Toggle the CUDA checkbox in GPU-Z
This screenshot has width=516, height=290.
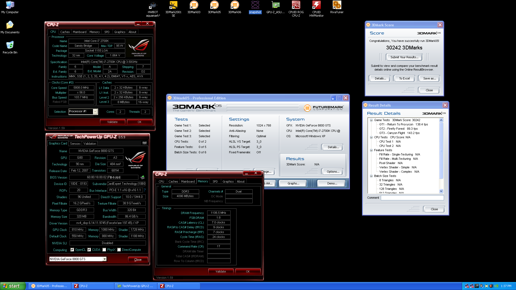tap(89, 250)
